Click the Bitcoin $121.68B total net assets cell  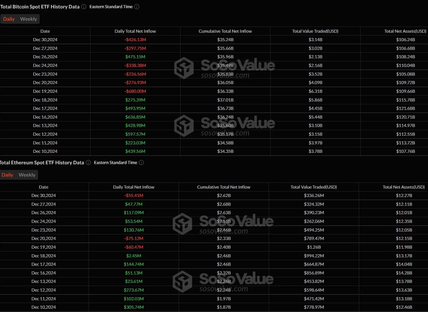(x=405, y=108)
